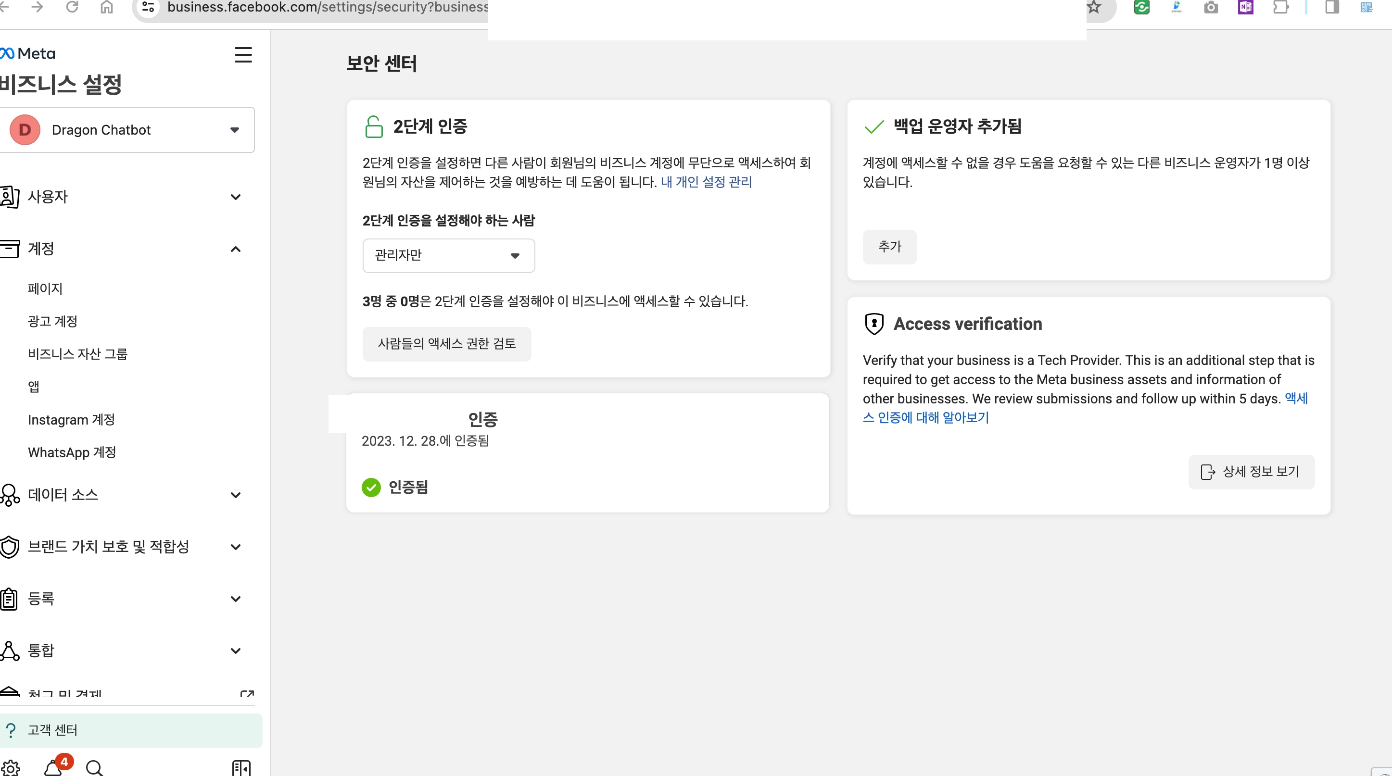Select 광고 계정 in sidebar

pyautogui.click(x=52, y=321)
